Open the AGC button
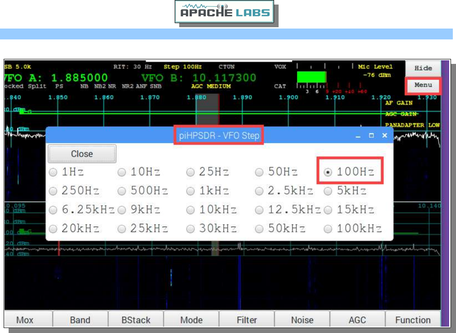This screenshot has width=456, height=333. coord(358,320)
